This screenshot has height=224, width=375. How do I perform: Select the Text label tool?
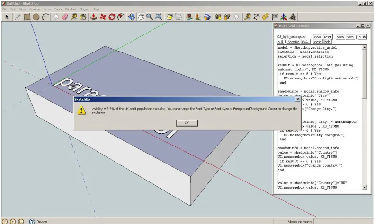(x=275, y=17)
